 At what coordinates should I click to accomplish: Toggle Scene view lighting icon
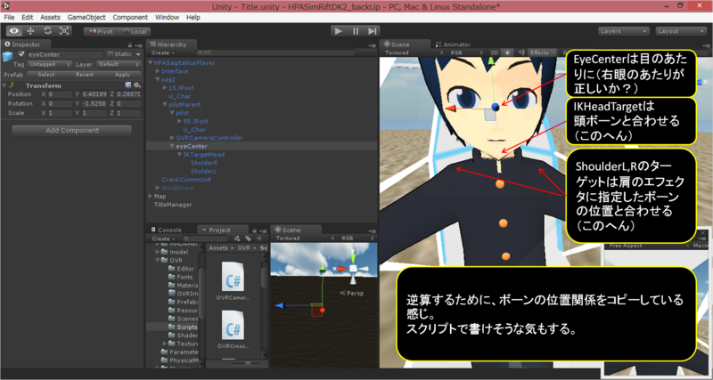coord(508,53)
